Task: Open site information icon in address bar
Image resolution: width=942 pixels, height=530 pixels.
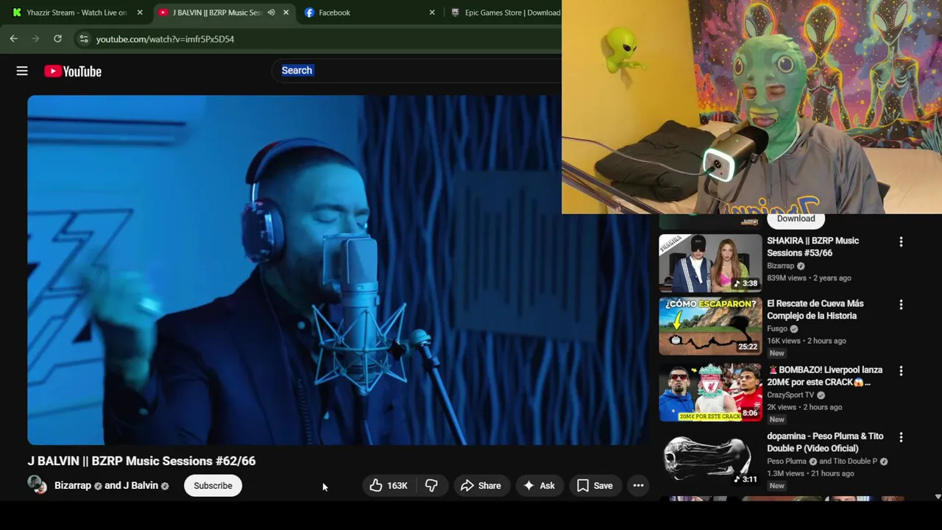Action: coord(84,38)
